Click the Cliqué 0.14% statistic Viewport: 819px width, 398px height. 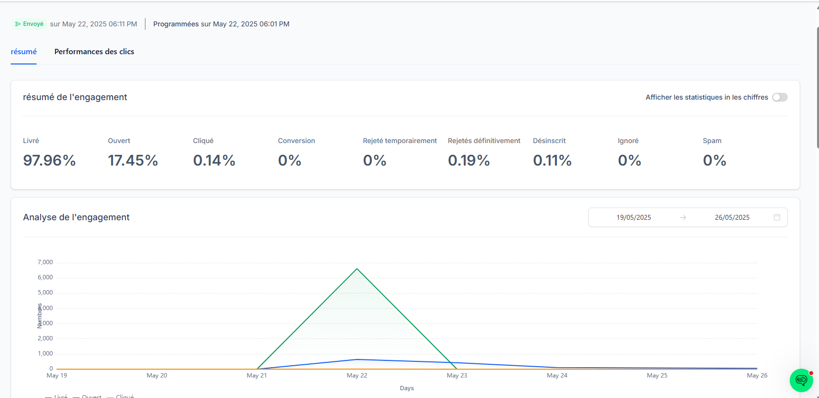(214, 160)
